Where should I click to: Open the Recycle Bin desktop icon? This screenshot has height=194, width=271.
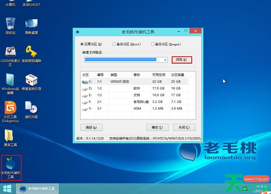pos(10,24)
